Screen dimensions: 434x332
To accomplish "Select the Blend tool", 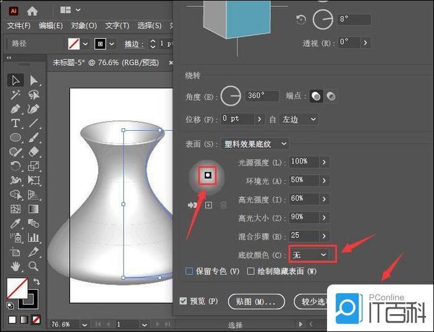I will tap(33, 223).
